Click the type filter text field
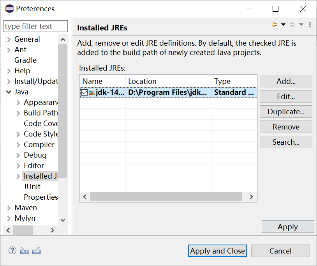Image resolution: width=317 pixels, height=266 pixels. point(35,26)
